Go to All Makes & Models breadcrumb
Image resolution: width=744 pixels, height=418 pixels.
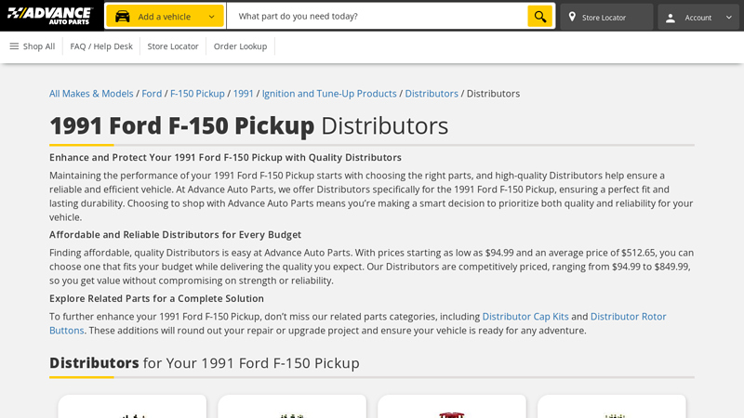91,94
